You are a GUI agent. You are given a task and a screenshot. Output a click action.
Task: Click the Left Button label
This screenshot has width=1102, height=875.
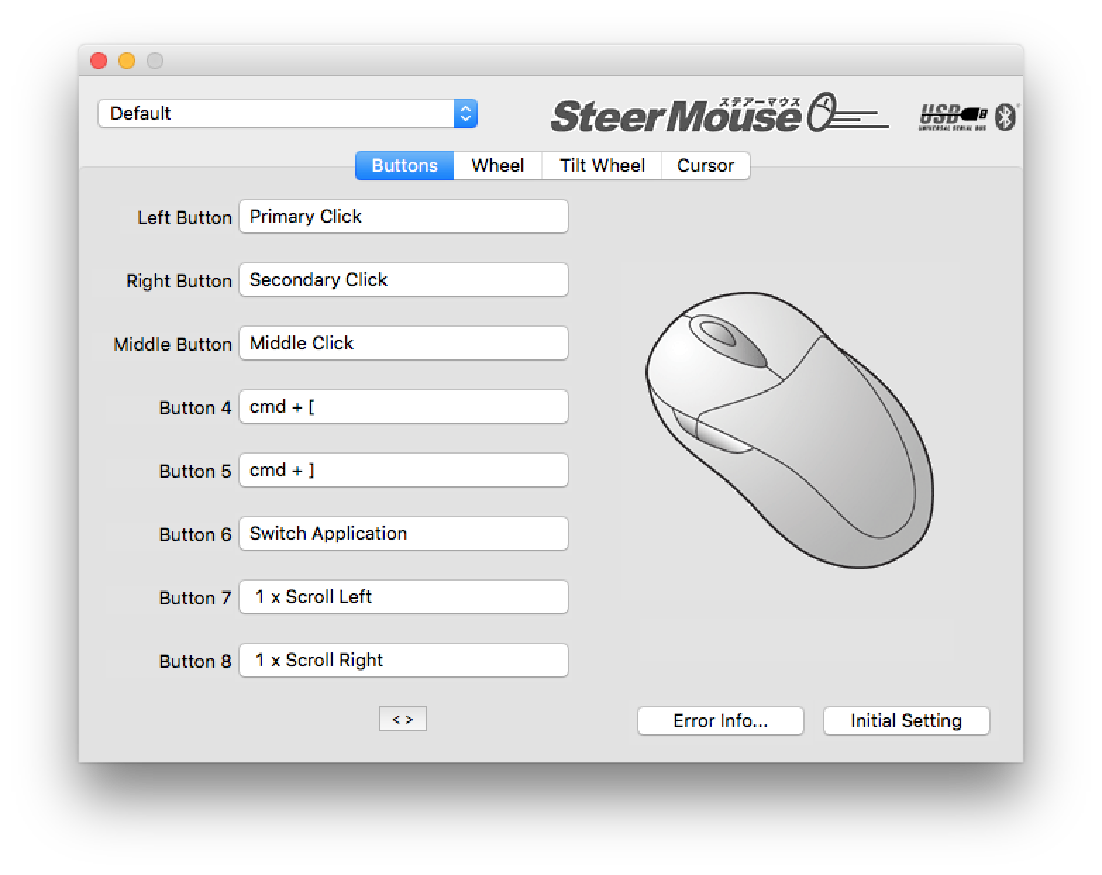click(185, 218)
